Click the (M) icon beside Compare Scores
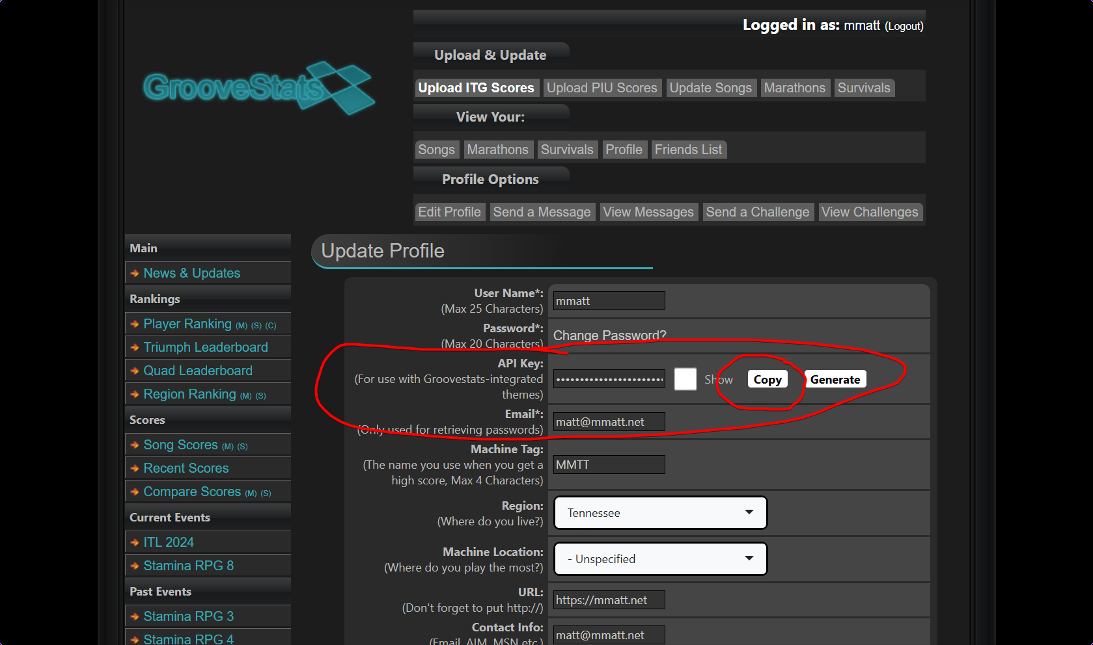Screen dimensions: 1093x645 click(251, 494)
